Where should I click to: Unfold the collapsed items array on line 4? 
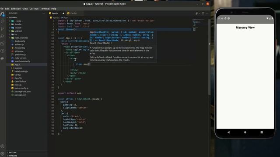56,29
